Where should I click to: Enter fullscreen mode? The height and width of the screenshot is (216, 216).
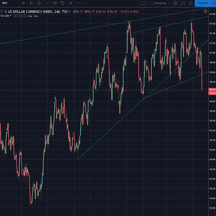click(183, 3)
